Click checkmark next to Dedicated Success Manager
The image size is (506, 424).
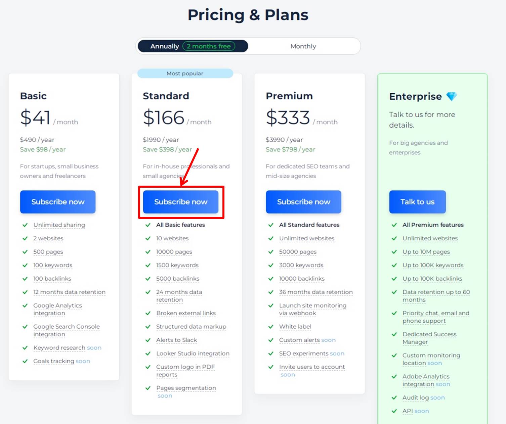pyautogui.click(x=394, y=334)
